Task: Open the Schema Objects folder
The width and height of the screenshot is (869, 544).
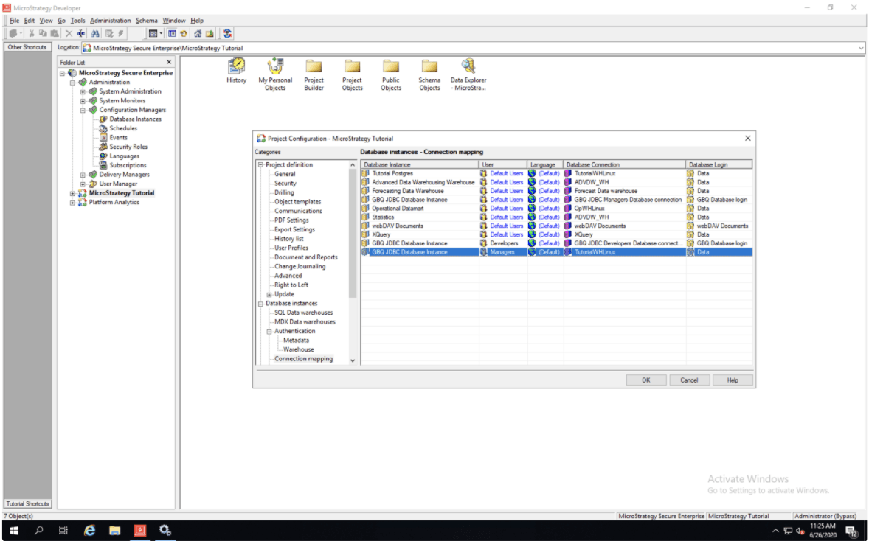Action: click(429, 67)
